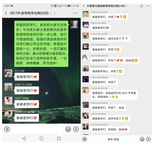This screenshot has height=143, width=152.
Task: Open the waterfall avatar of message sender
Action: 74,25
